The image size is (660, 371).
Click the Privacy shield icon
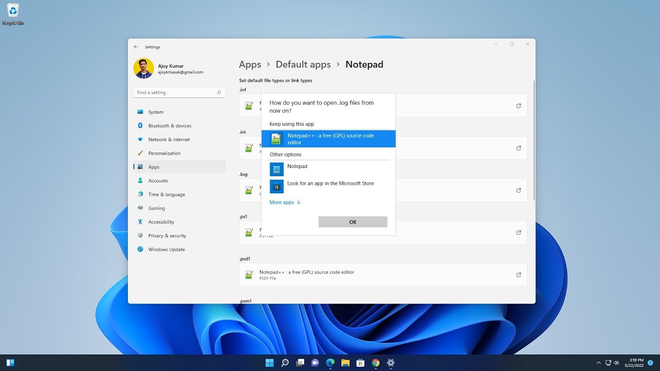[x=140, y=235]
